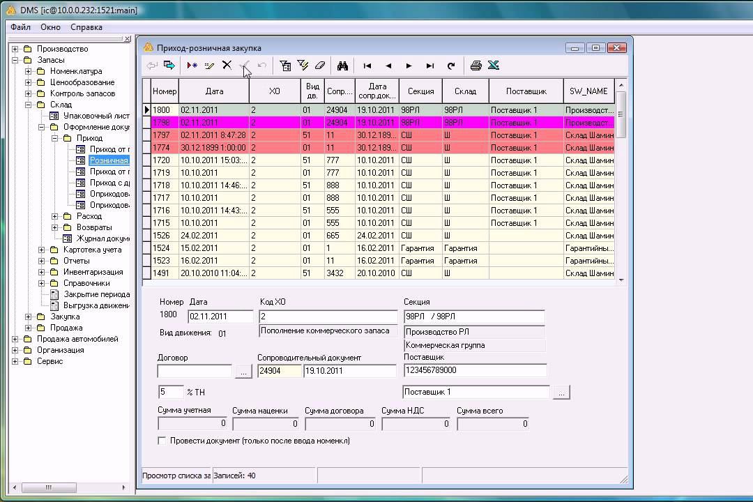Click the Отчеты folder in tree
The width and height of the screenshot is (753, 502).
click(x=76, y=261)
